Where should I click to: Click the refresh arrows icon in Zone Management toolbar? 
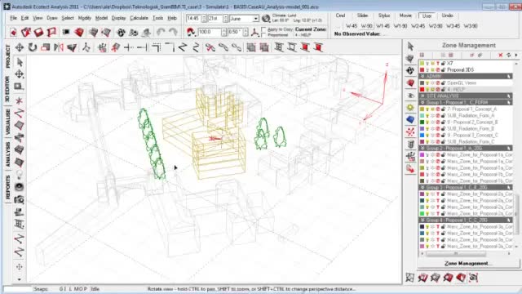tap(508, 55)
